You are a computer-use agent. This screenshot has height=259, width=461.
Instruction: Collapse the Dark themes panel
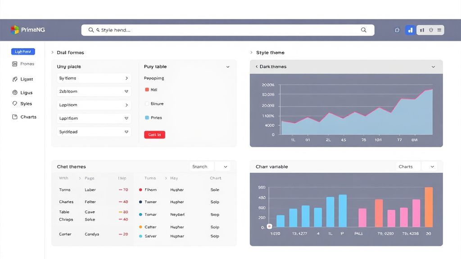tap(433, 67)
